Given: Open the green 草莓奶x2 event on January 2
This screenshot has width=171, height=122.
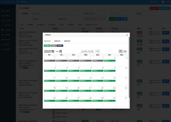Looking at the screenshot, I should pos(110,61).
